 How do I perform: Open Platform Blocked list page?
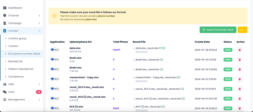(21, 69)
